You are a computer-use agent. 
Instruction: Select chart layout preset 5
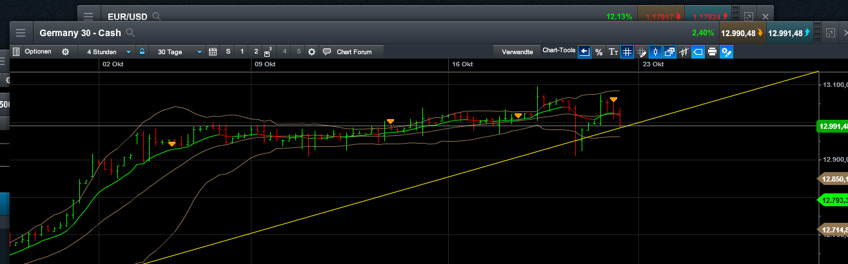click(299, 52)
